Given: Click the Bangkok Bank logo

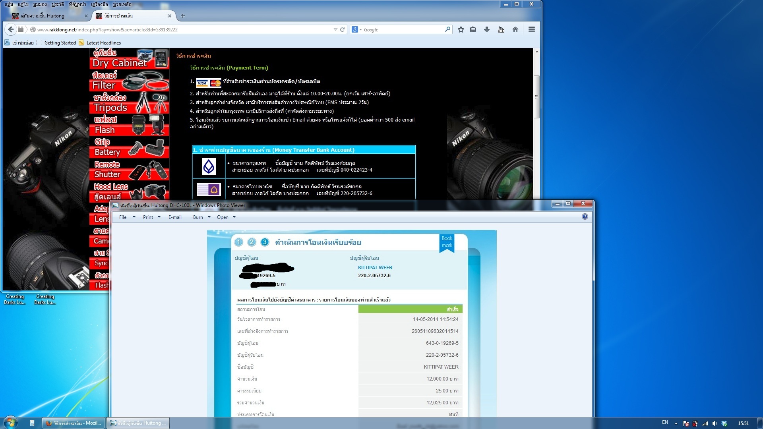Looking at the screenshot, I should coord(209,166).
